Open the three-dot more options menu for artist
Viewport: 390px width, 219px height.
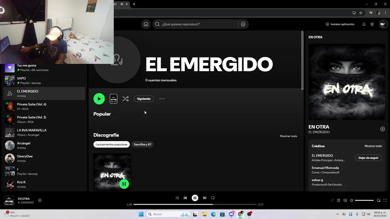(162, 99)
